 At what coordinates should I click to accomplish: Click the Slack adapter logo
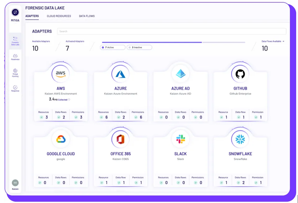click(x=181, y=139)
